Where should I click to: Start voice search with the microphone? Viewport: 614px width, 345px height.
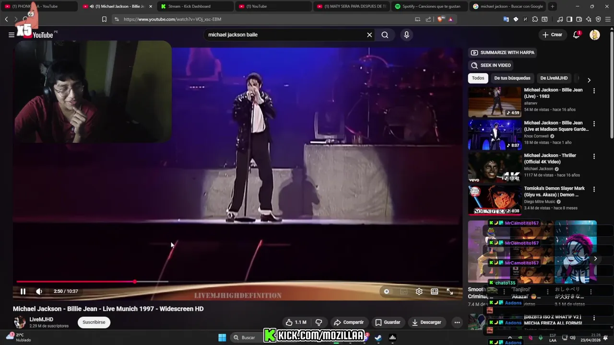point(406,35)
